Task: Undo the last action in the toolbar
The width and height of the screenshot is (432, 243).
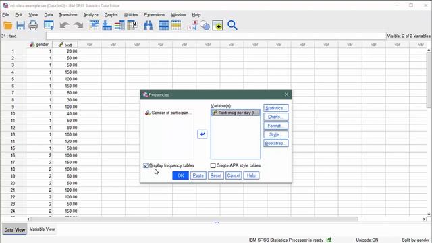Action: click(64, 26)
